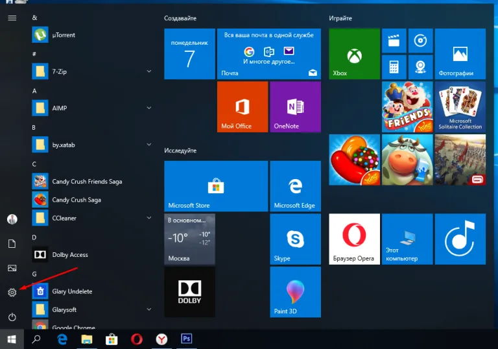Open the OneNote tile
This screenshot has height=349, width=498.
[x=296, y=107]
